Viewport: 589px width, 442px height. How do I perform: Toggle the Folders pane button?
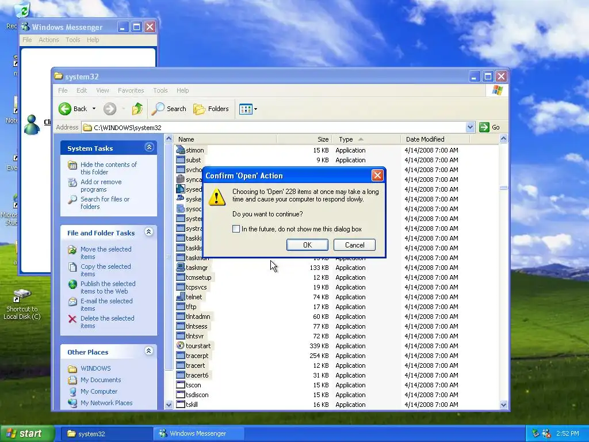pos(211,109)
